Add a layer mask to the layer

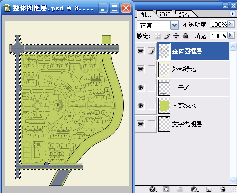coord(166,189)
